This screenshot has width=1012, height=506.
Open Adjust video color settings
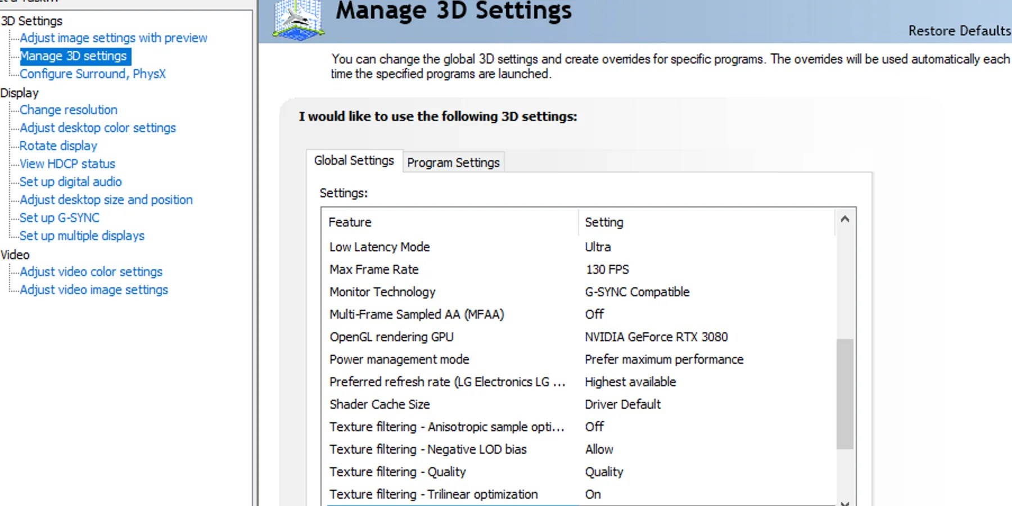(x=91, y=272)
